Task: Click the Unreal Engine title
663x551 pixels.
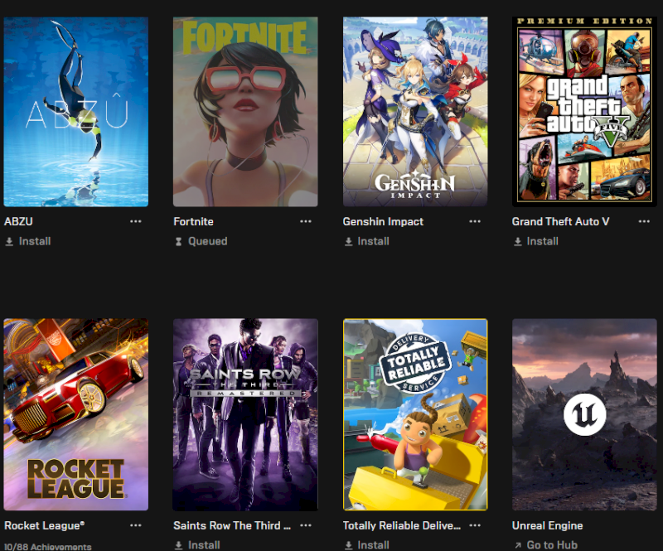Action: (548, 525)
